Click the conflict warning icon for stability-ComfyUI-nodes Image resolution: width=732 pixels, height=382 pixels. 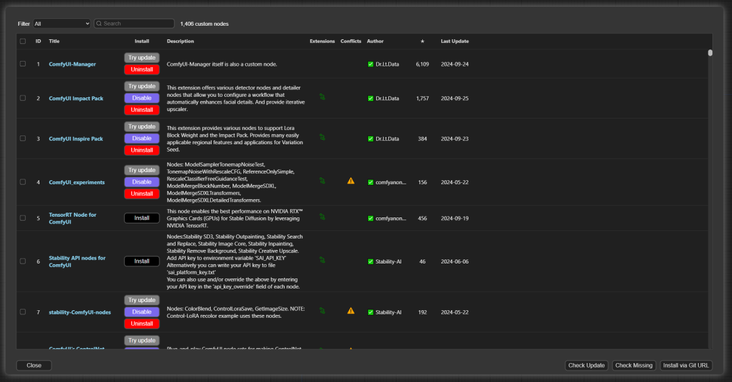(x=350, y=312)
